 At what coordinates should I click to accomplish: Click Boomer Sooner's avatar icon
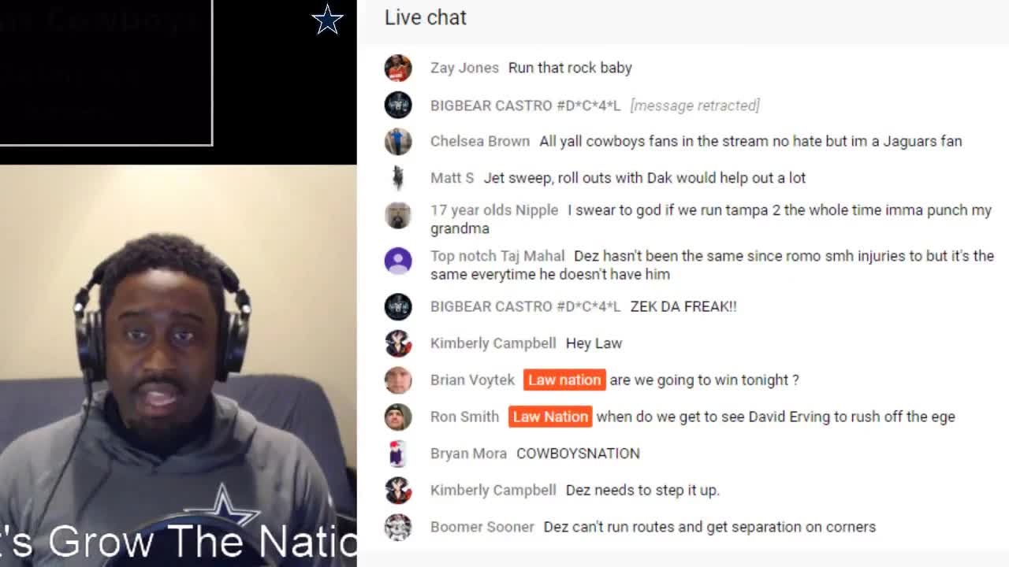click(x=398, y=527)
